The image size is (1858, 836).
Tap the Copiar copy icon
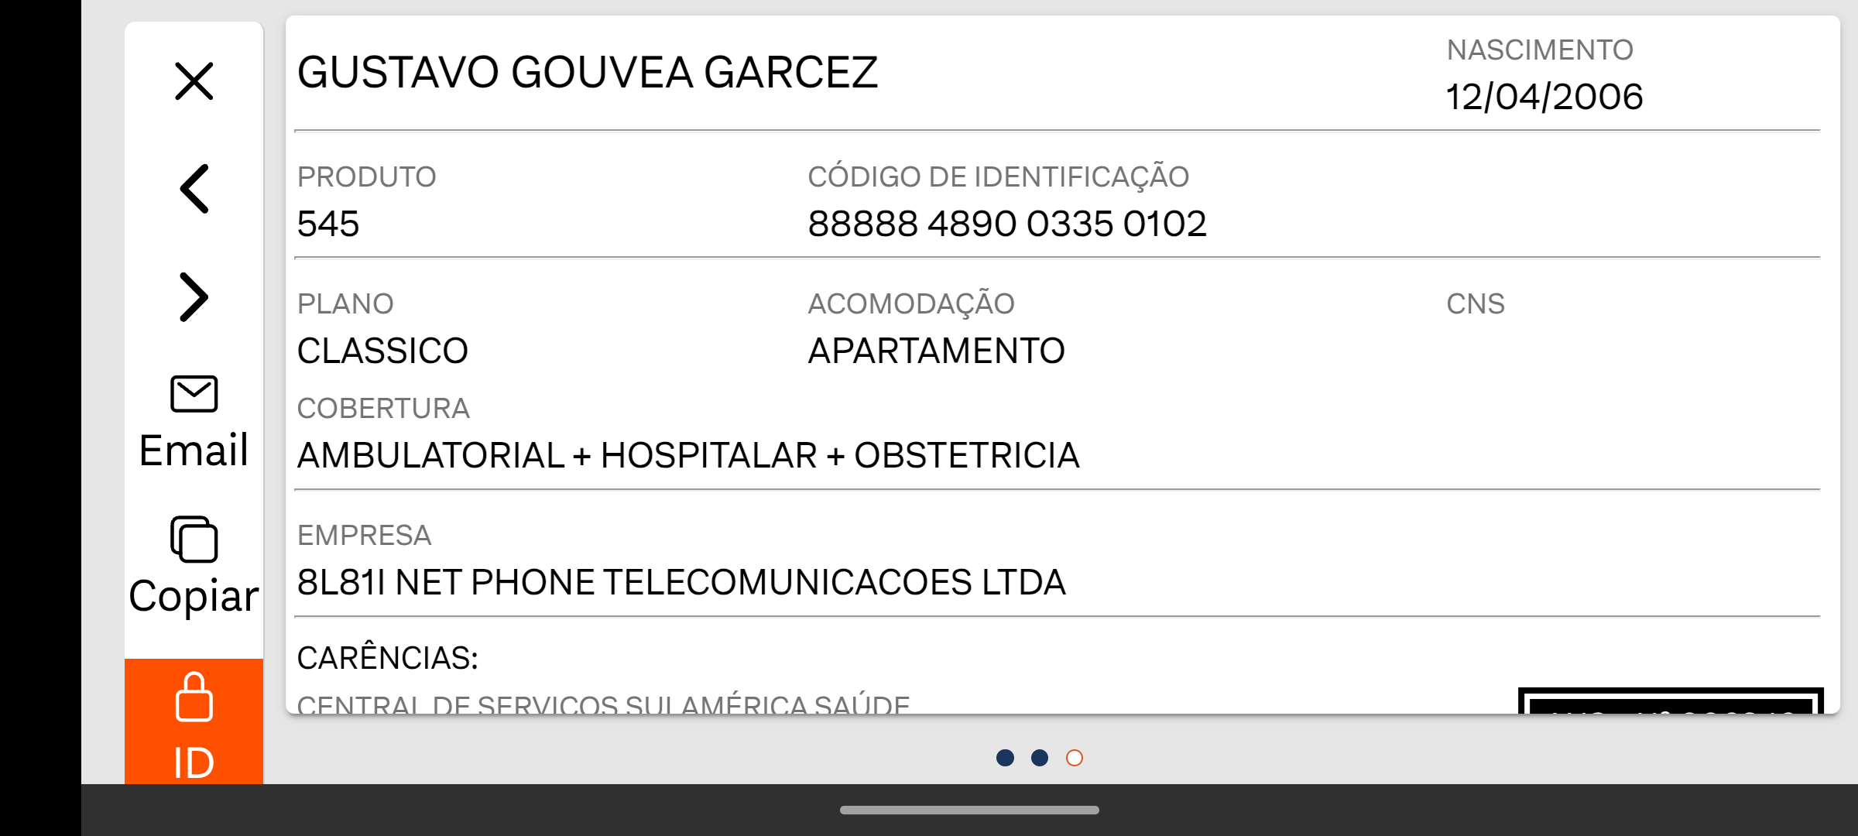point(194,540)
